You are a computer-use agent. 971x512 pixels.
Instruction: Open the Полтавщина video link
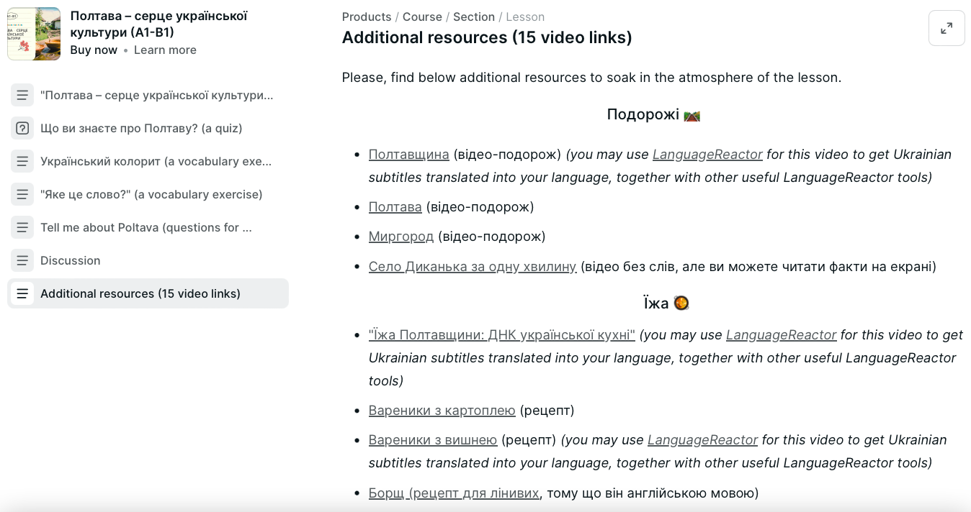click(408, 154)
